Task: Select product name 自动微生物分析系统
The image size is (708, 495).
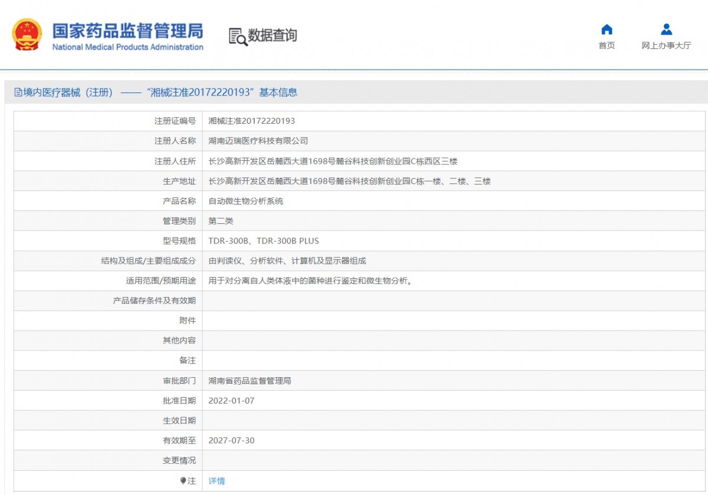Action: point(246,201)
